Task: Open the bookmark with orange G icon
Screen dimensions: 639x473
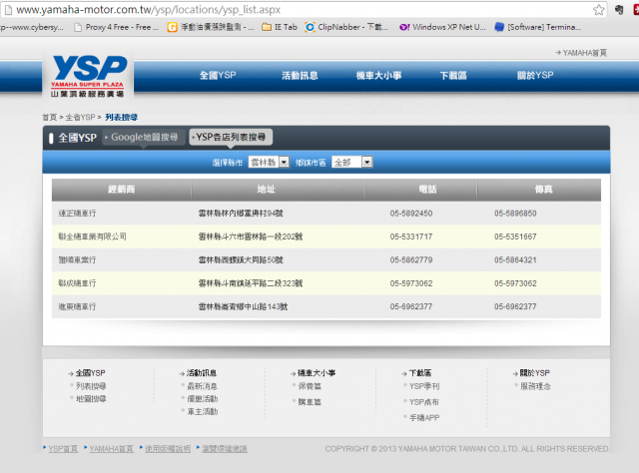Action: [x=211, y=27]
